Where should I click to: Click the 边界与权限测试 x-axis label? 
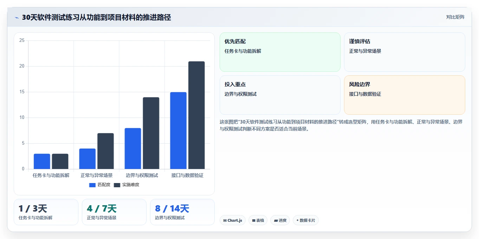(142, 175)
